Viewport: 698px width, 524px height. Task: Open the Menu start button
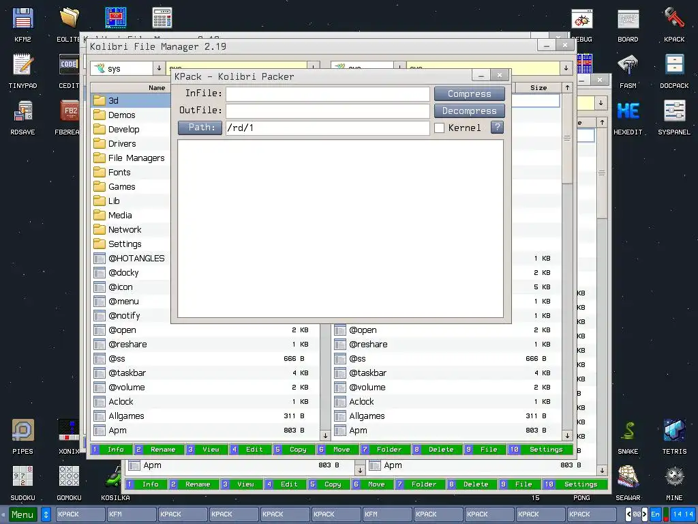point(22,514)
